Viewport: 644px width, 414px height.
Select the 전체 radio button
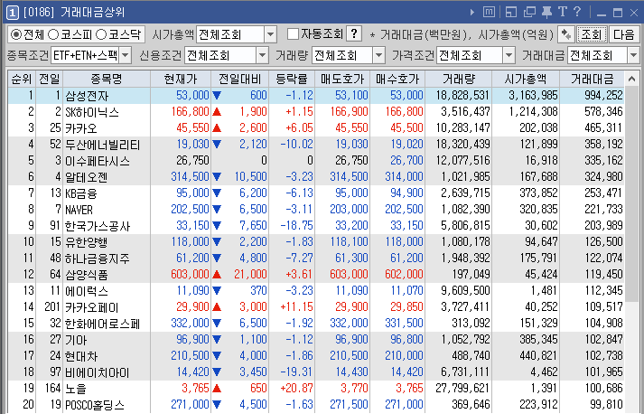(15, 34)
